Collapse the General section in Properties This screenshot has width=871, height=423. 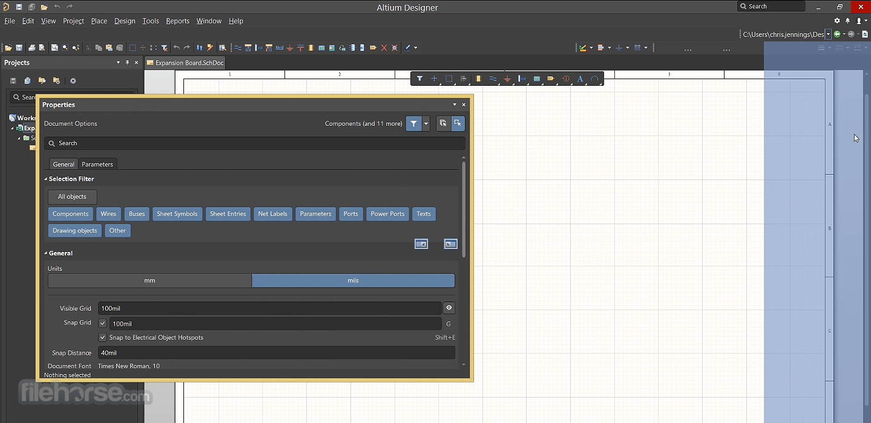click(46, 253)
